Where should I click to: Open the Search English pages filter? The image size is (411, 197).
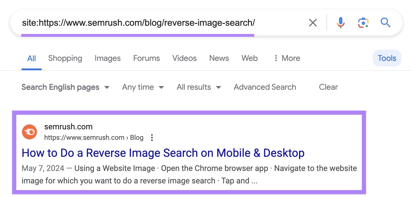click(65, 87)
